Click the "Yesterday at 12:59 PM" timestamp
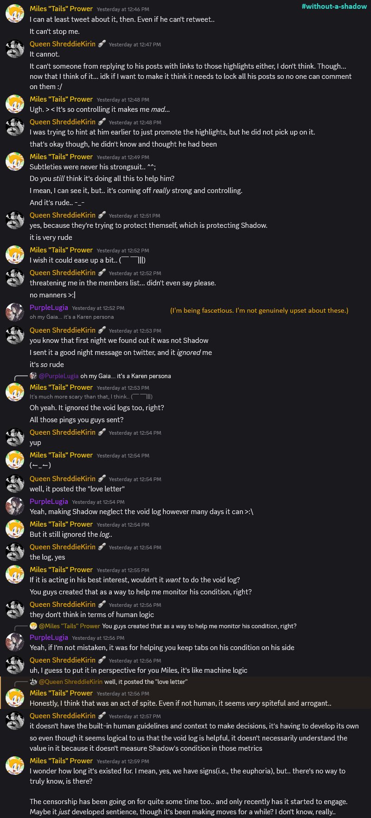The height and width of the screenshot is (818, 371). 123,761
